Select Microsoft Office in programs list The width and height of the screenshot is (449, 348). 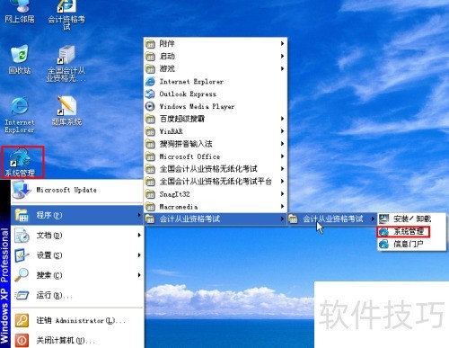tap(216, 156)
